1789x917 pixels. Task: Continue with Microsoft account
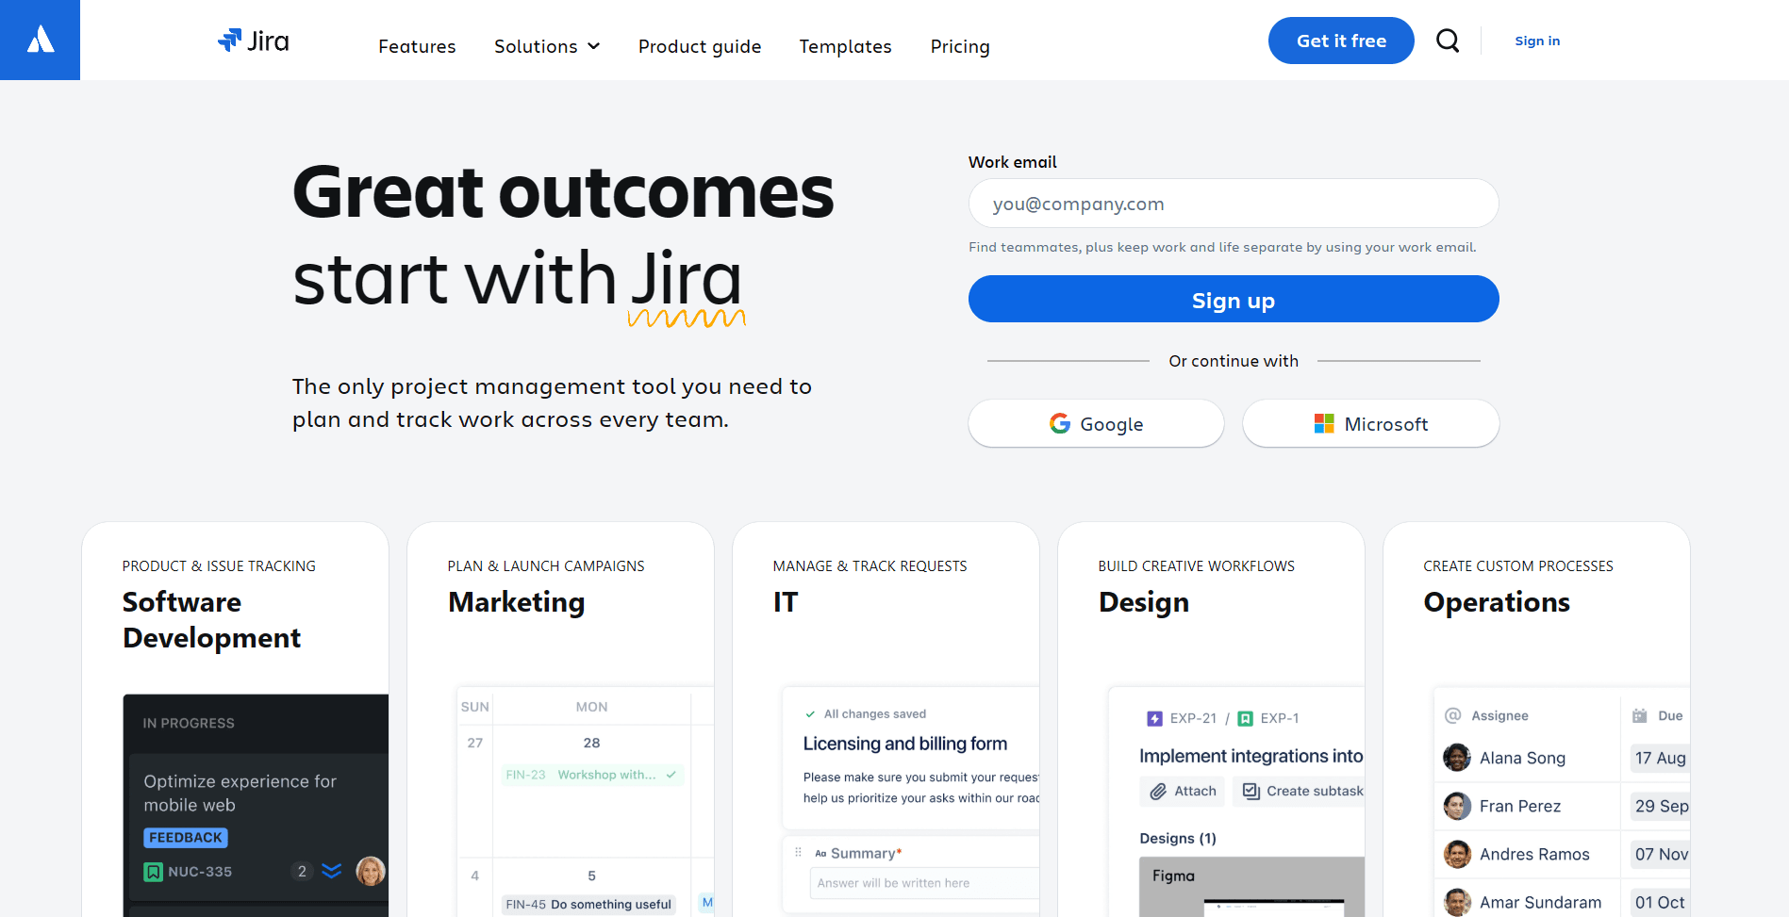[1370, 424]
